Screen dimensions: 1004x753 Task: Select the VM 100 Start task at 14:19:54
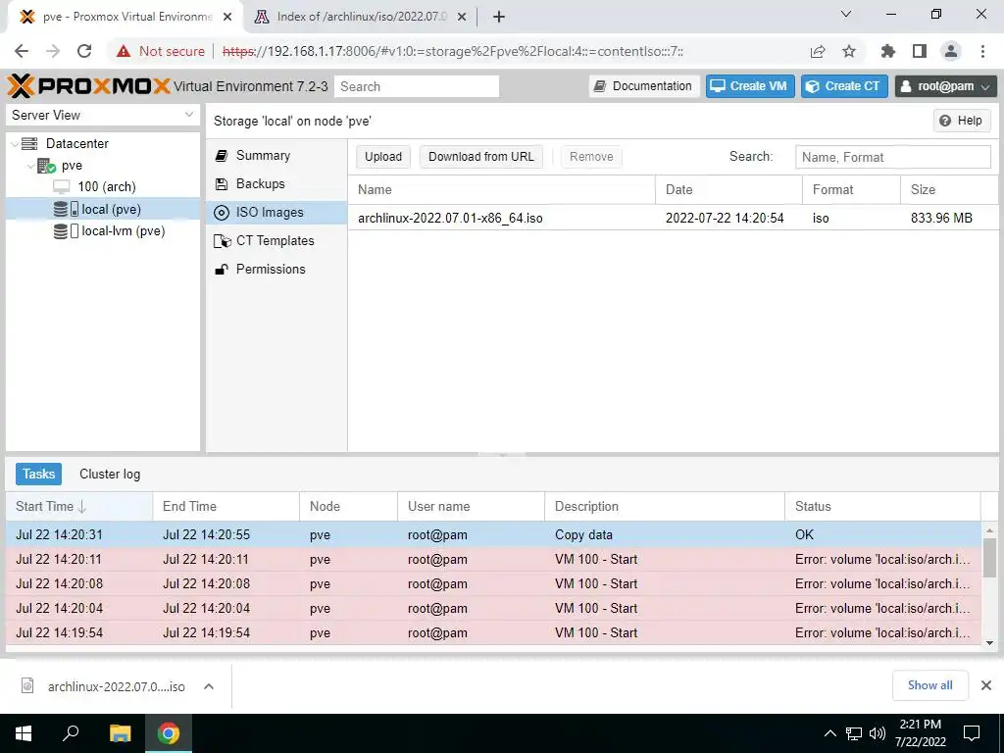pyautogui.click(x=493, y=632)
